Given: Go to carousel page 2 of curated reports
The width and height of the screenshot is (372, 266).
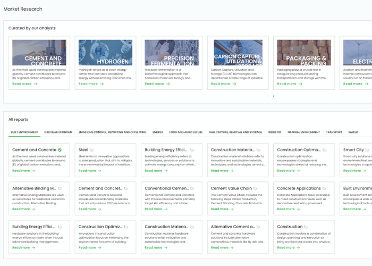Looking at the screenshot, I should 274,96.
